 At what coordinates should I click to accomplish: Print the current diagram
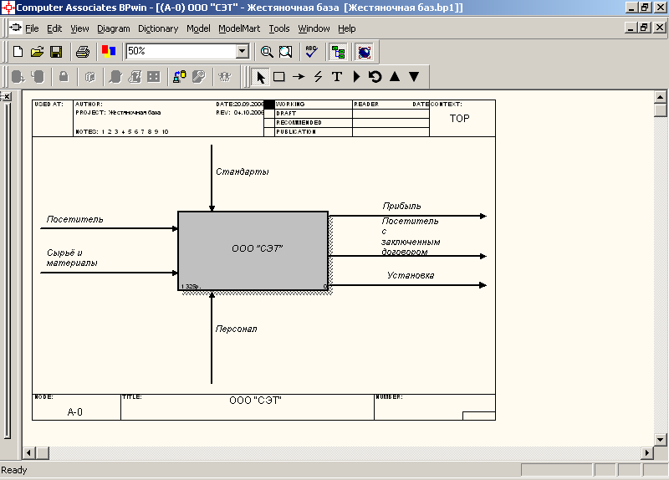[x=83, y=52]
